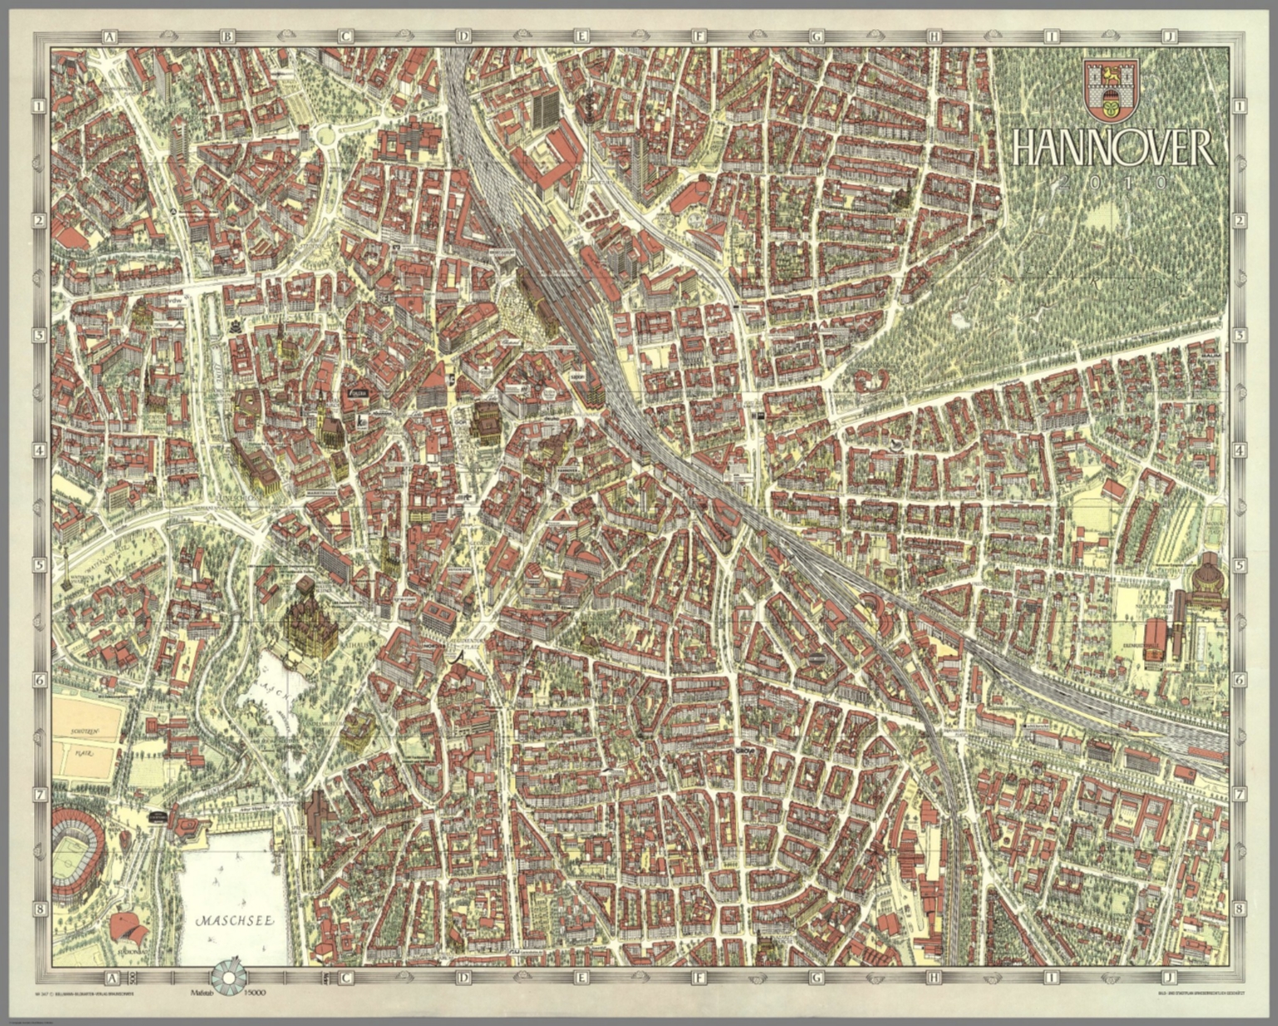Screen dimensions: 1278x1026
Task: Click grid marker H on top border
Action: click(x=935, y=36)
